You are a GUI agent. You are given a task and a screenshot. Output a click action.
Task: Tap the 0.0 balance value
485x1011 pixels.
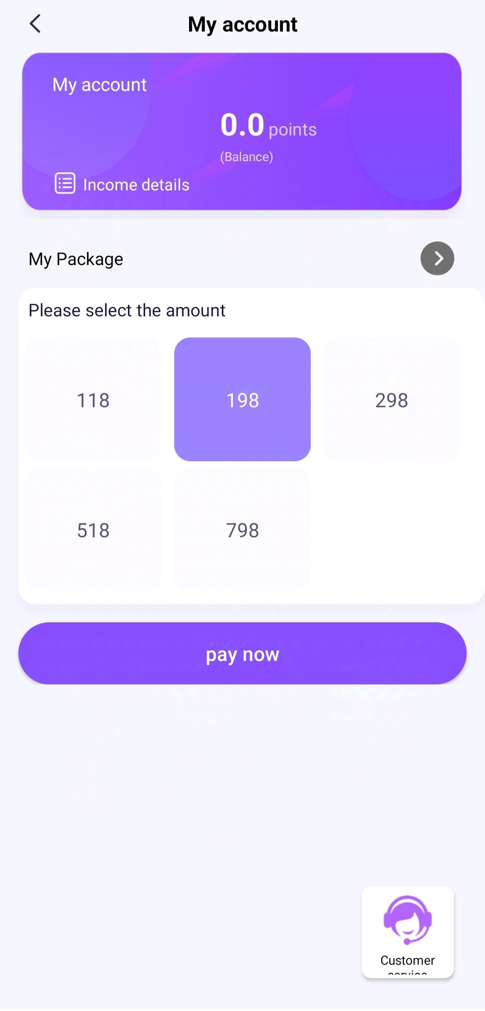(x=242, y=125)
